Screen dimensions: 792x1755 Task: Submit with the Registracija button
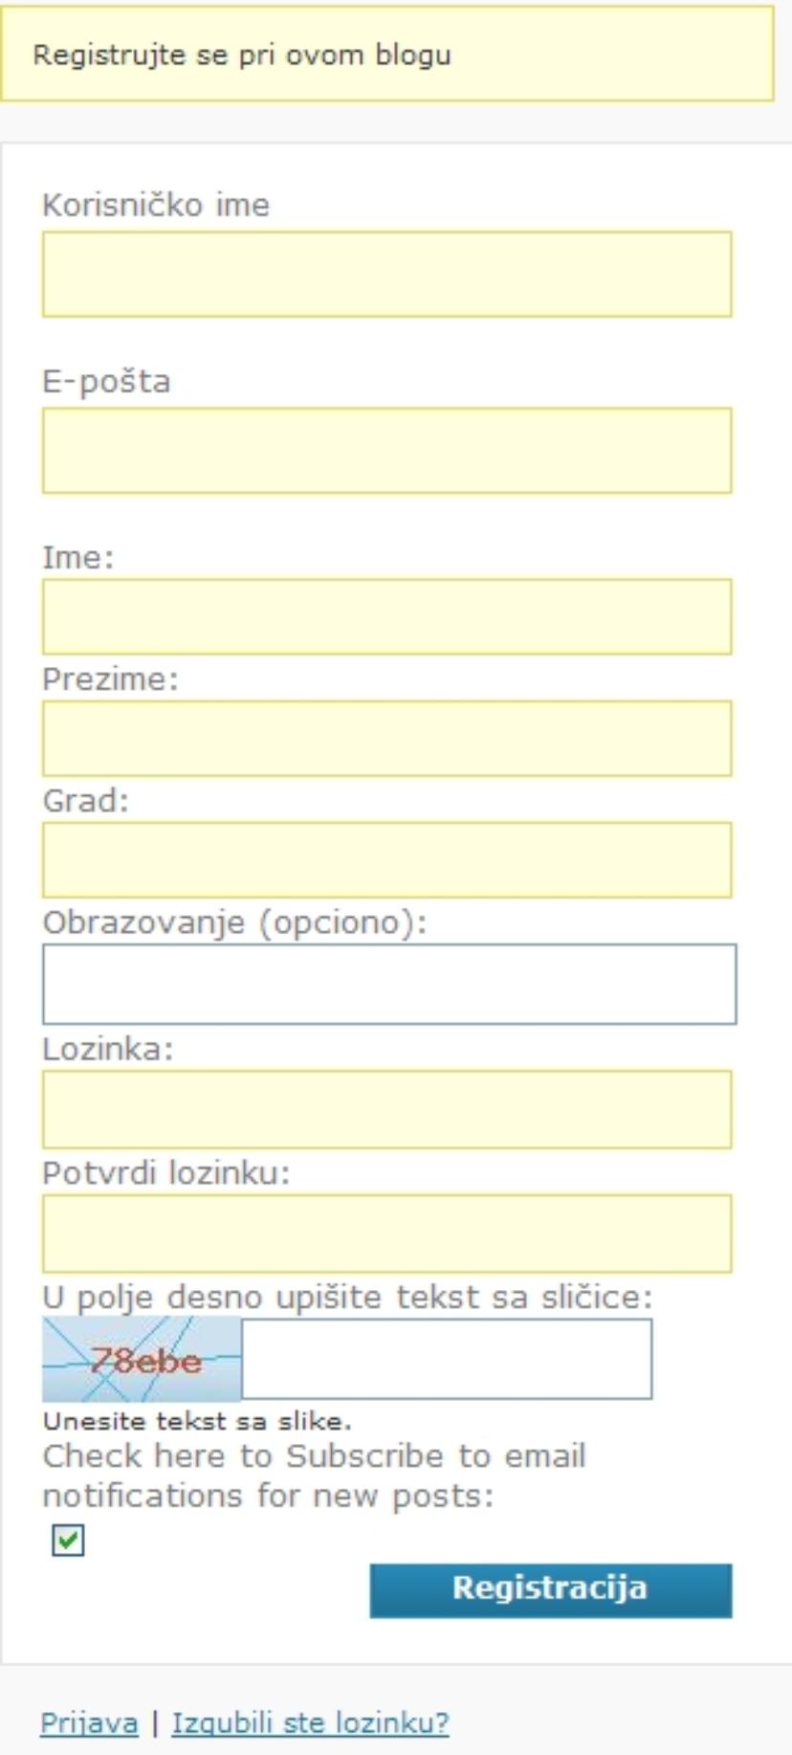551,1590
